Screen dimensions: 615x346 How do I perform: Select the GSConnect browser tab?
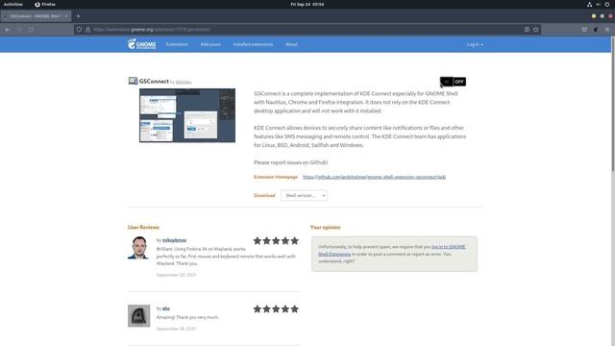[x=36, y=16]
